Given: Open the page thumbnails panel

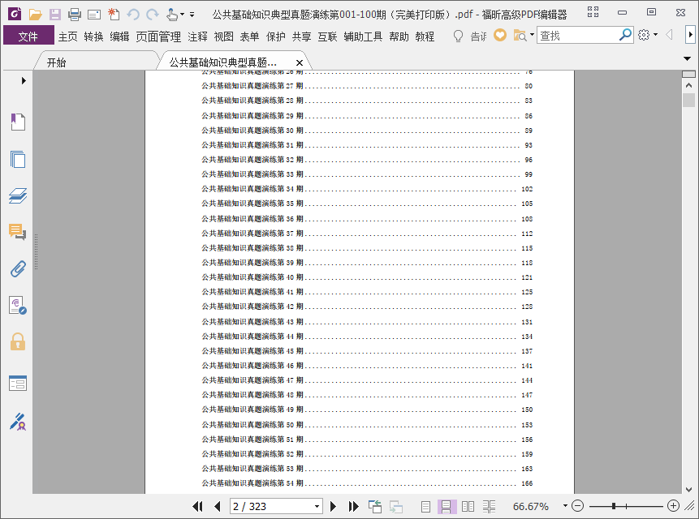Looking at the screenshot, I should [x=18, y=159].
